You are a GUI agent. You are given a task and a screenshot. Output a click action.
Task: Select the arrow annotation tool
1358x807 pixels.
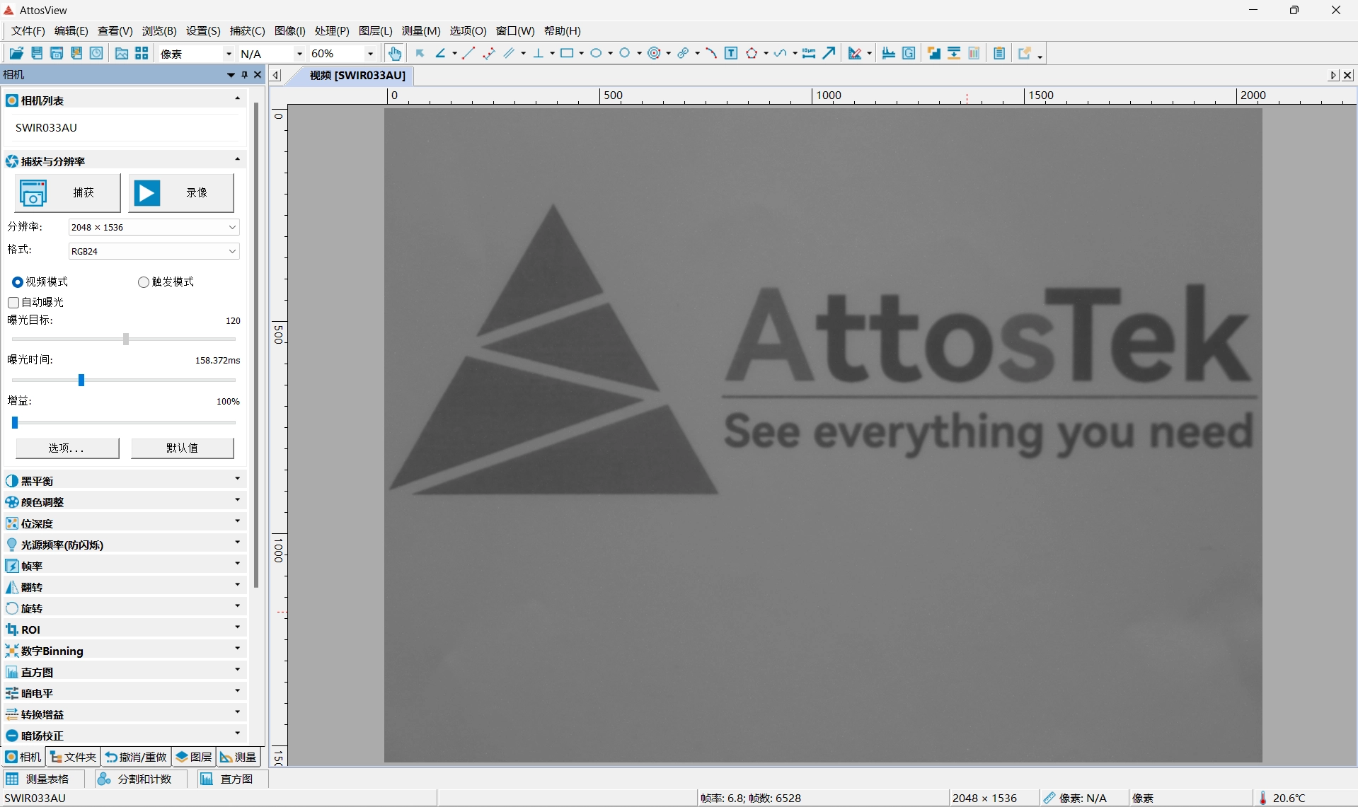(829, 53)
